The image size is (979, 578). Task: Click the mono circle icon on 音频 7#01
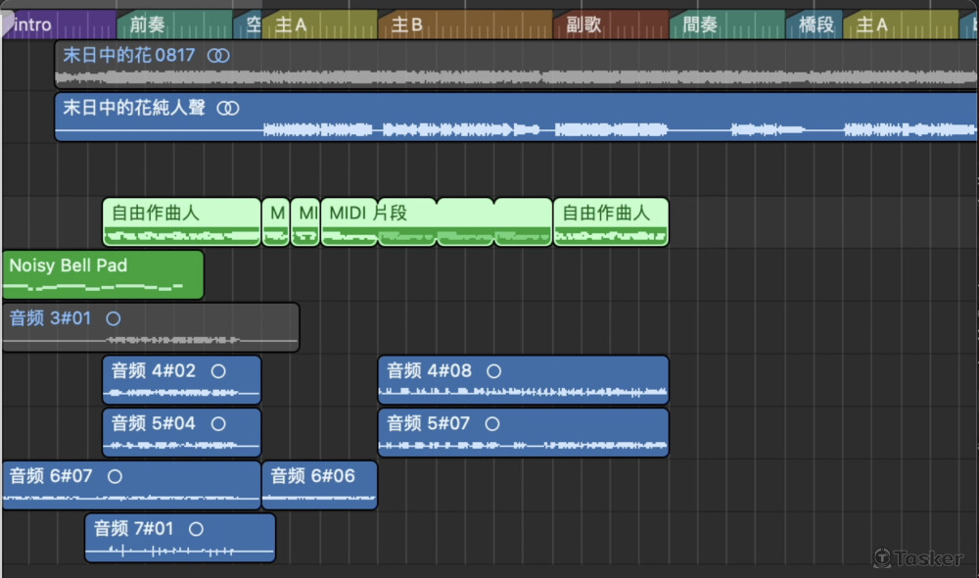[196, 529]
